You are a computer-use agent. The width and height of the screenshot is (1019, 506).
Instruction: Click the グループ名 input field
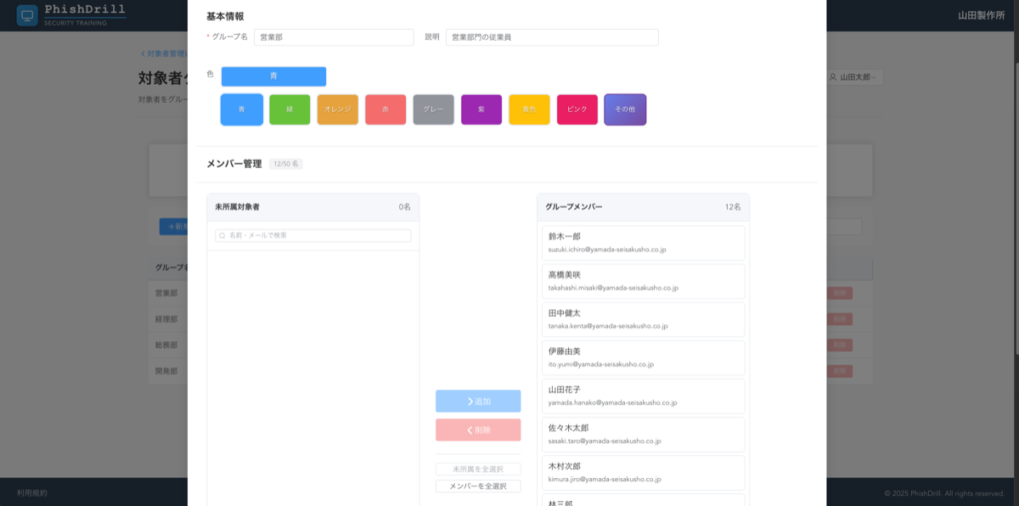334,37
